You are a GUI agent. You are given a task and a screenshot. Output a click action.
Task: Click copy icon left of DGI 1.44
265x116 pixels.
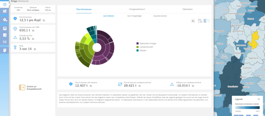(x=193, y=21)
